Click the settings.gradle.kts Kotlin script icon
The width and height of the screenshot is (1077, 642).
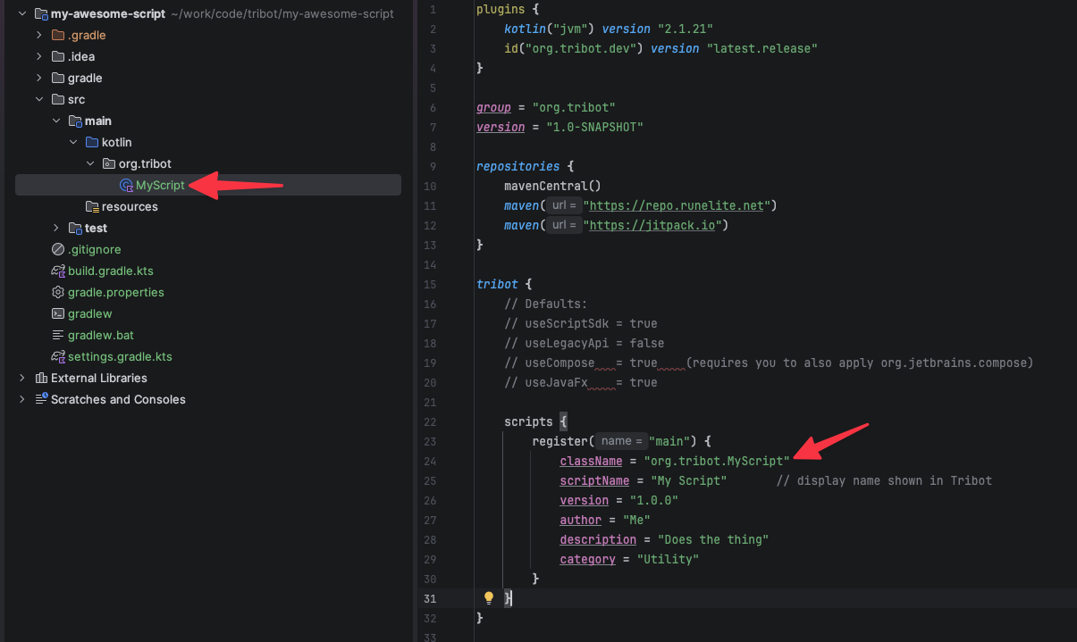pos(57,356)
